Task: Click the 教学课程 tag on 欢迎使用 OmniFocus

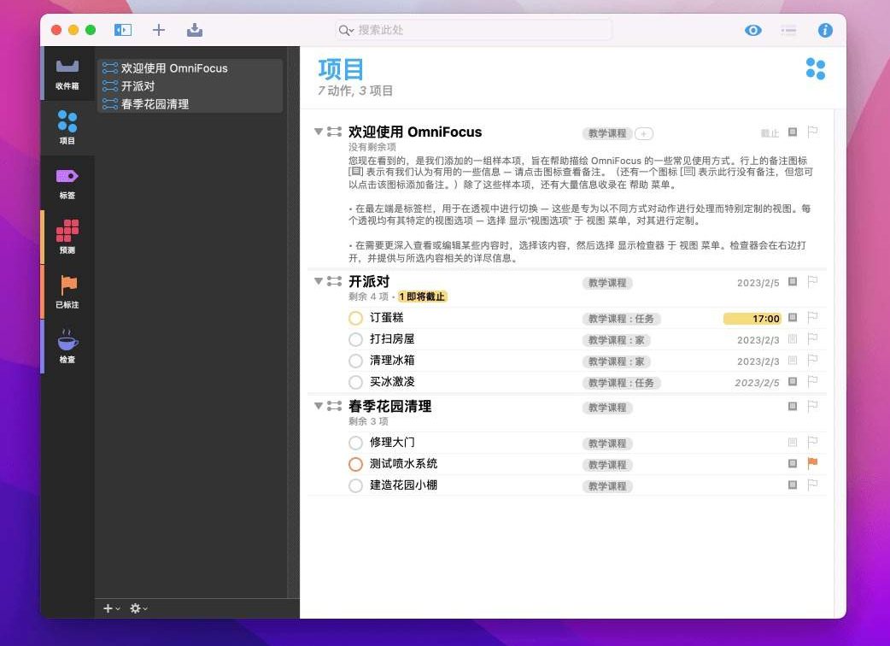Action: pos(607,133)
